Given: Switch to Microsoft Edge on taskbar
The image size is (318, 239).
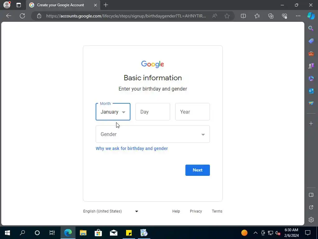Looking at the screenshot, I should pyautogui.click(x=68, y=233).
